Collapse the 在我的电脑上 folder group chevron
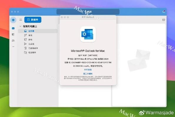 click(x=20, y=26)
